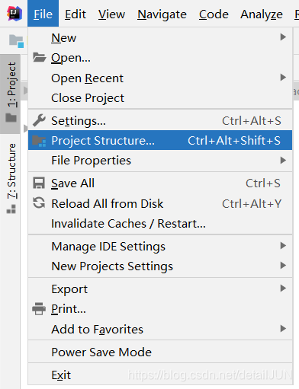The width and height of the screenshot is (299, 389).
Task: Expand the New submenu arrow
Action: (283, 37)
